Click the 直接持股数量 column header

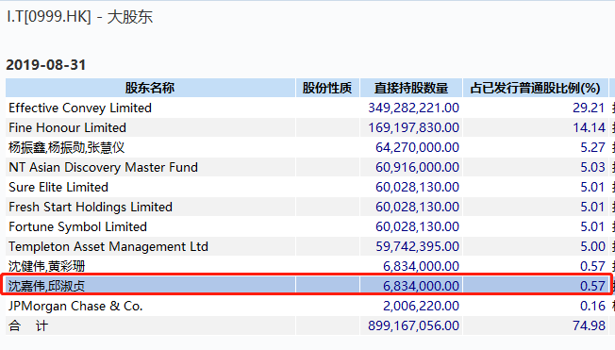tap(411, 88)
